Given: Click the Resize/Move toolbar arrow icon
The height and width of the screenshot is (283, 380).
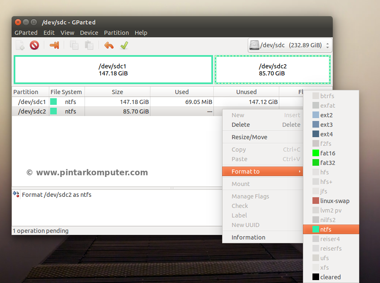Looking at the screenshot, I should coord(54,45).
